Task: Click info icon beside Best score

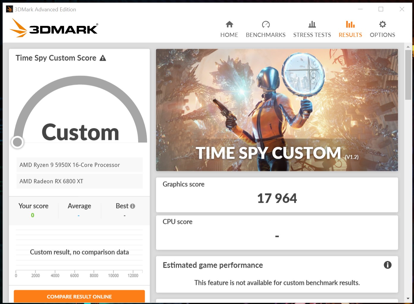Action: [x=133, y=206]
